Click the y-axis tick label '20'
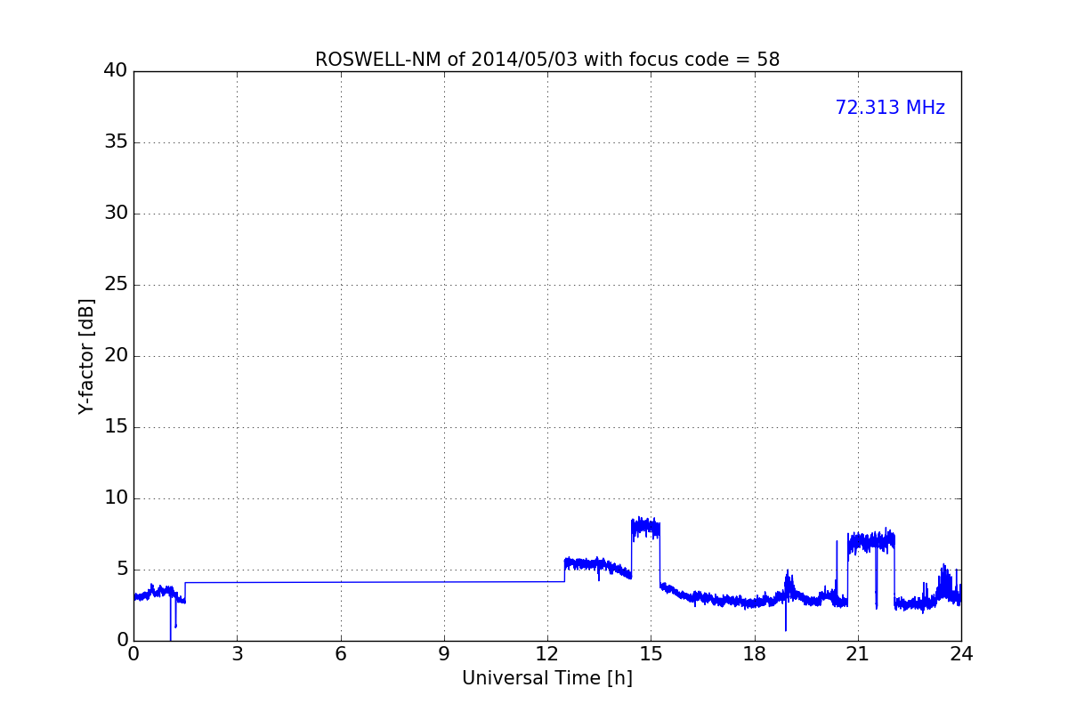The image size is (1068, 712). tap(116, 356)
